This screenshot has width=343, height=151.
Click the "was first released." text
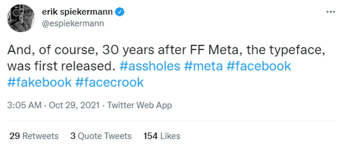59,66
